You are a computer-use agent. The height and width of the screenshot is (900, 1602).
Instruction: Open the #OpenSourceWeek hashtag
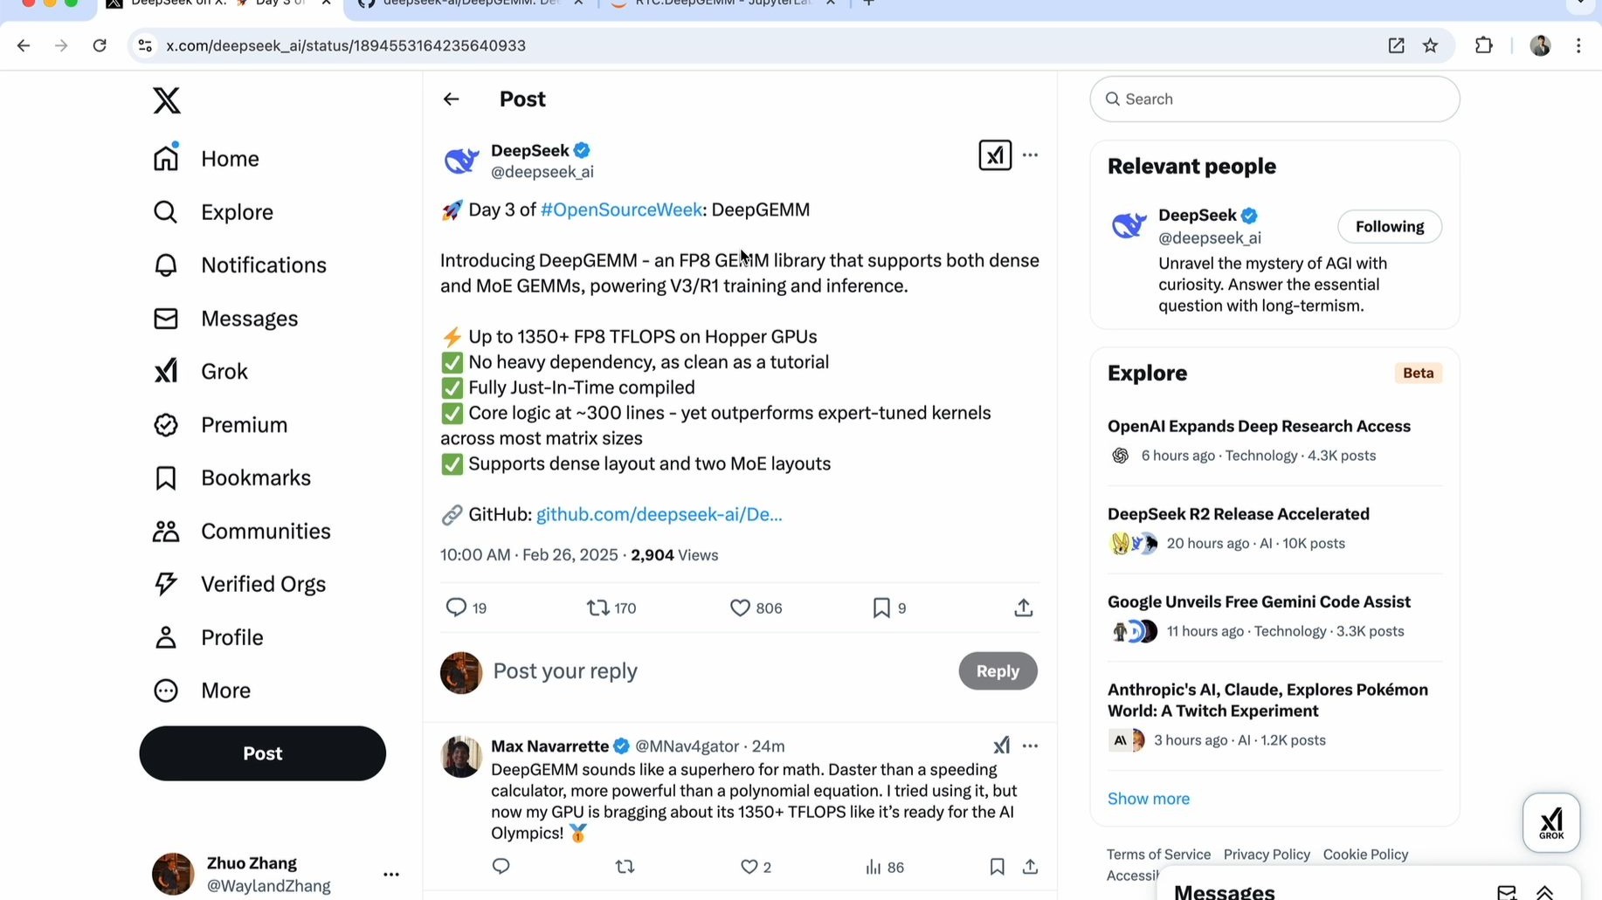click(x=621, y=210)
